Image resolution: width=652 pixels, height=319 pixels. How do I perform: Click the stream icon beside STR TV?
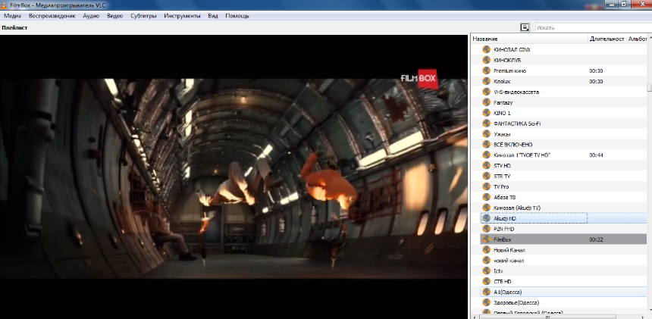pyautogui.click(x=486, y=176)
